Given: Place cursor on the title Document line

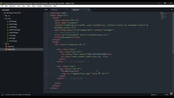Looking at the screenshot, I should click(67, 37).
